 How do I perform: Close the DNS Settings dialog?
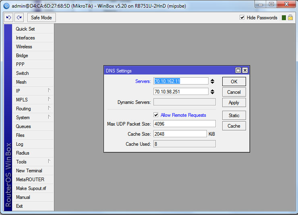pyautogui.click(x=244, y=70)
